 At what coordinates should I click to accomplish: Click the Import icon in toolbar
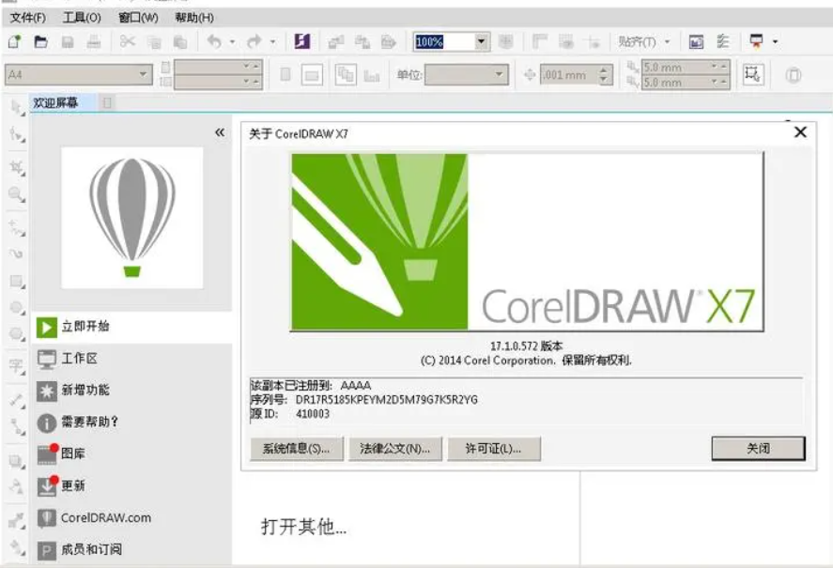pos(336,41)
